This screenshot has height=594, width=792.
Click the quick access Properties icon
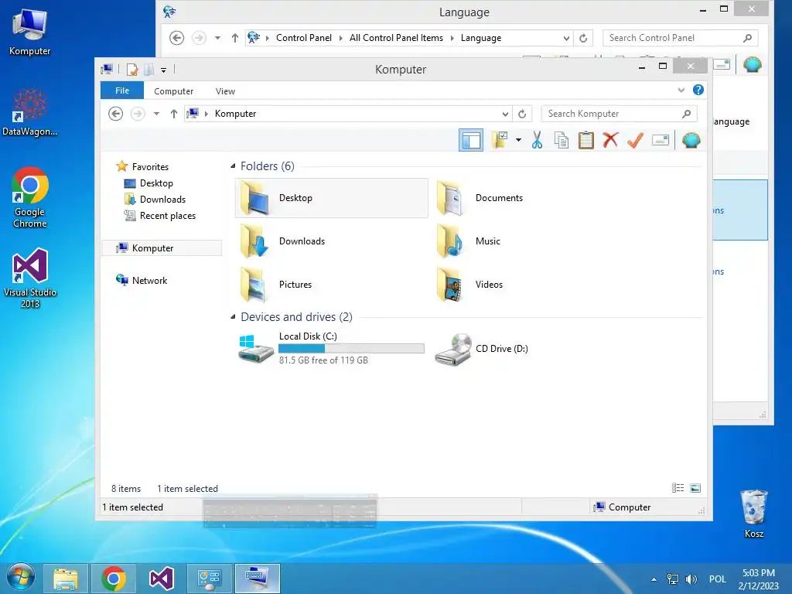click(x=132, y=69)
